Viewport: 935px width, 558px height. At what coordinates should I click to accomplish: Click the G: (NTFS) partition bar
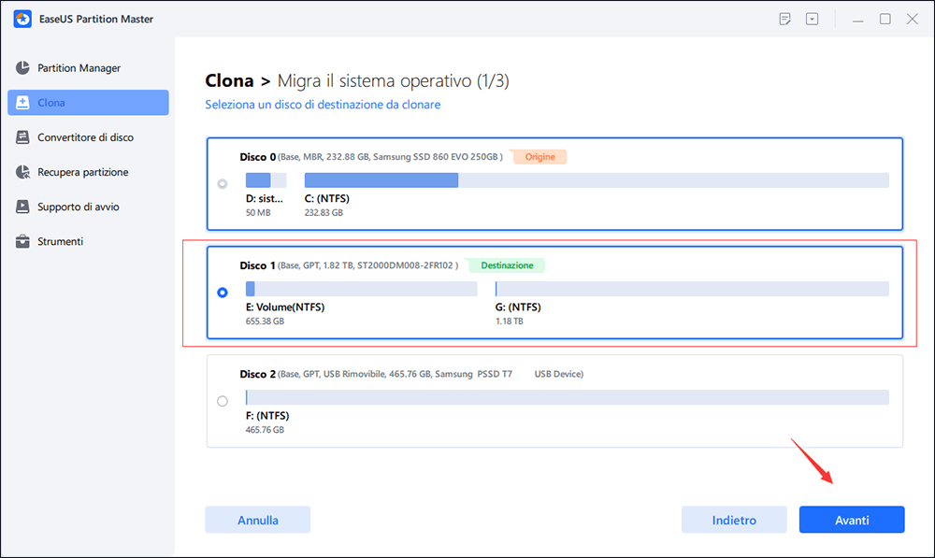692,289
